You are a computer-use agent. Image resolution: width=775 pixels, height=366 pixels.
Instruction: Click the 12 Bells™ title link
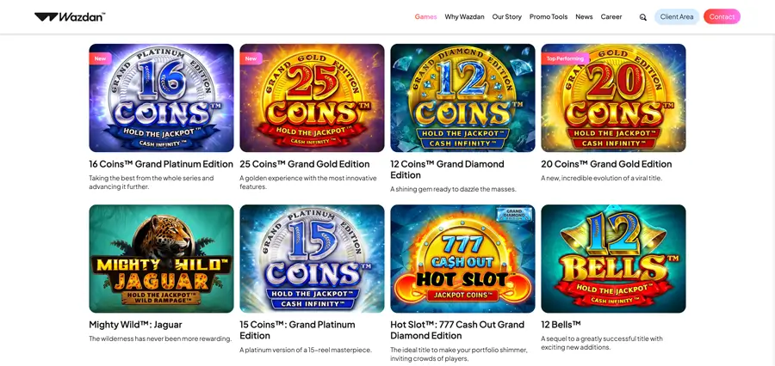pos(561,325)
